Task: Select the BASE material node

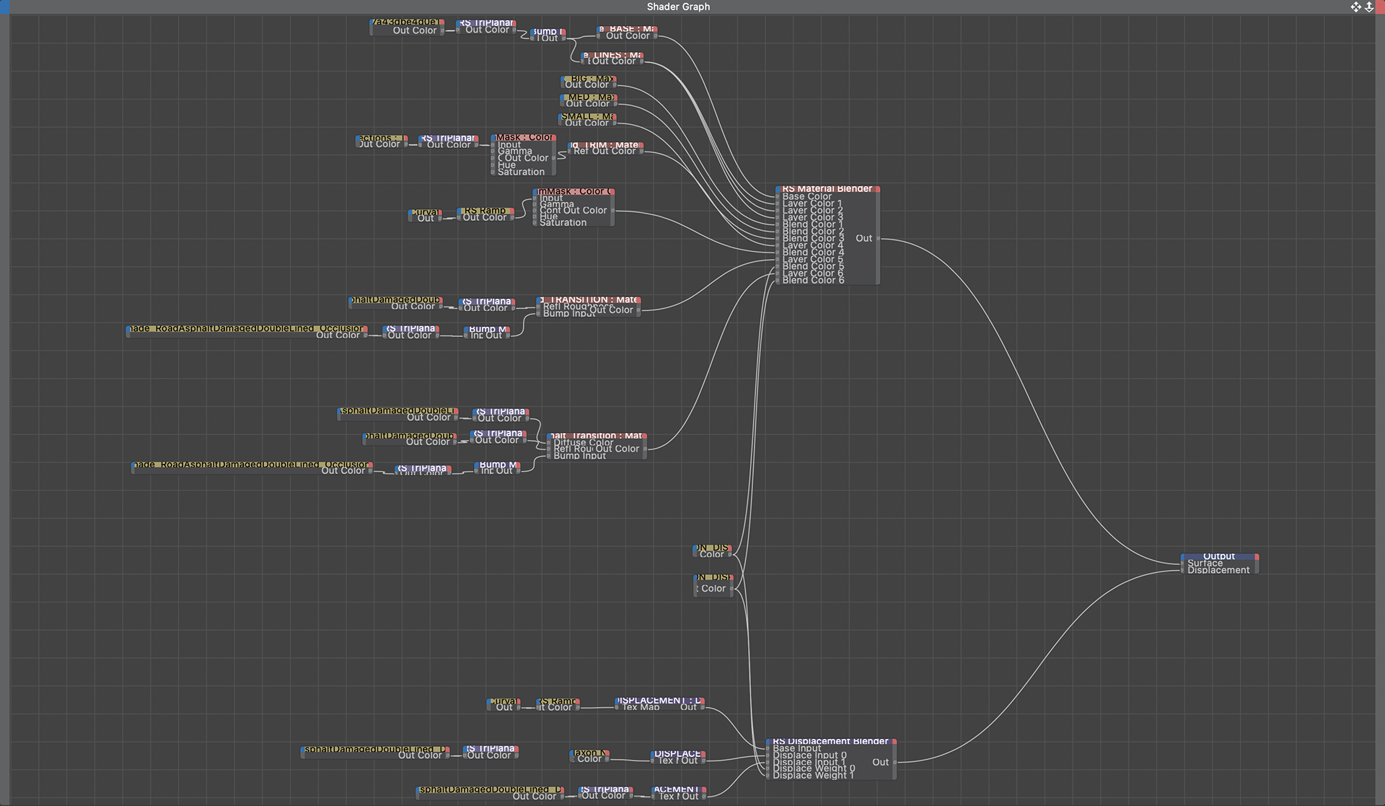Action: pyautogui.click(x=627, y=32)
